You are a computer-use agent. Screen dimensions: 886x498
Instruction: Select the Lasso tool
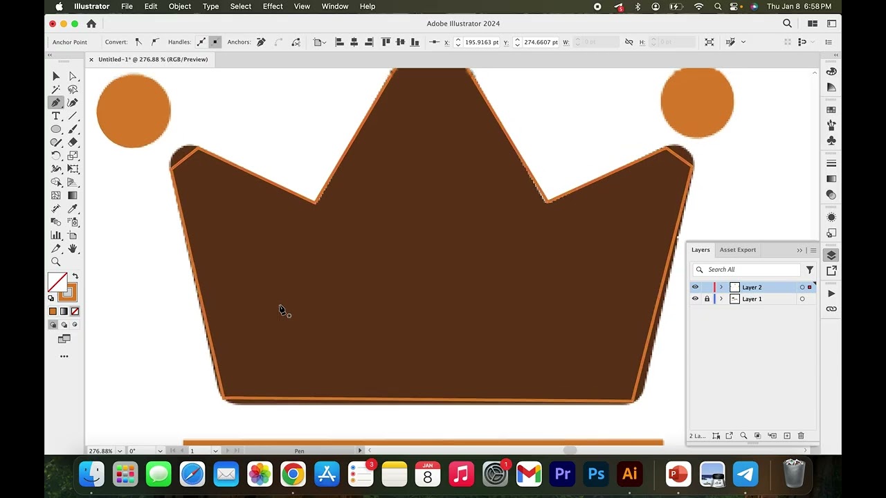73,89
